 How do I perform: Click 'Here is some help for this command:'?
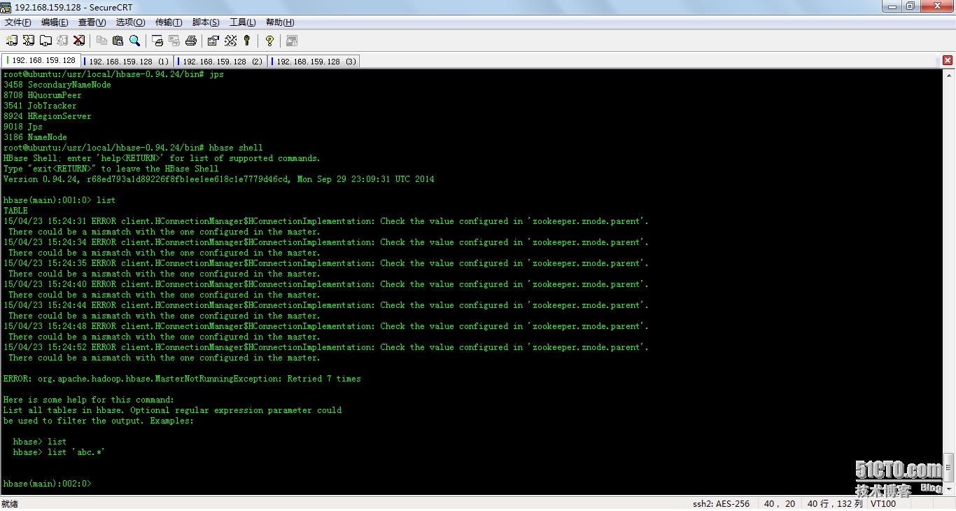coord(89,400)
